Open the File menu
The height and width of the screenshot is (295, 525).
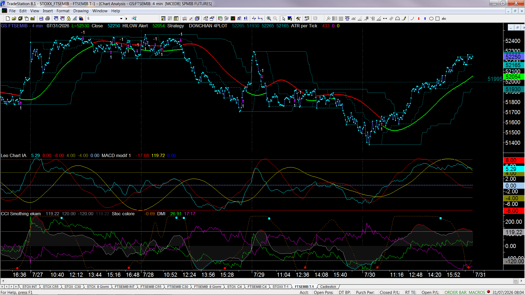(x=12, y=11)
